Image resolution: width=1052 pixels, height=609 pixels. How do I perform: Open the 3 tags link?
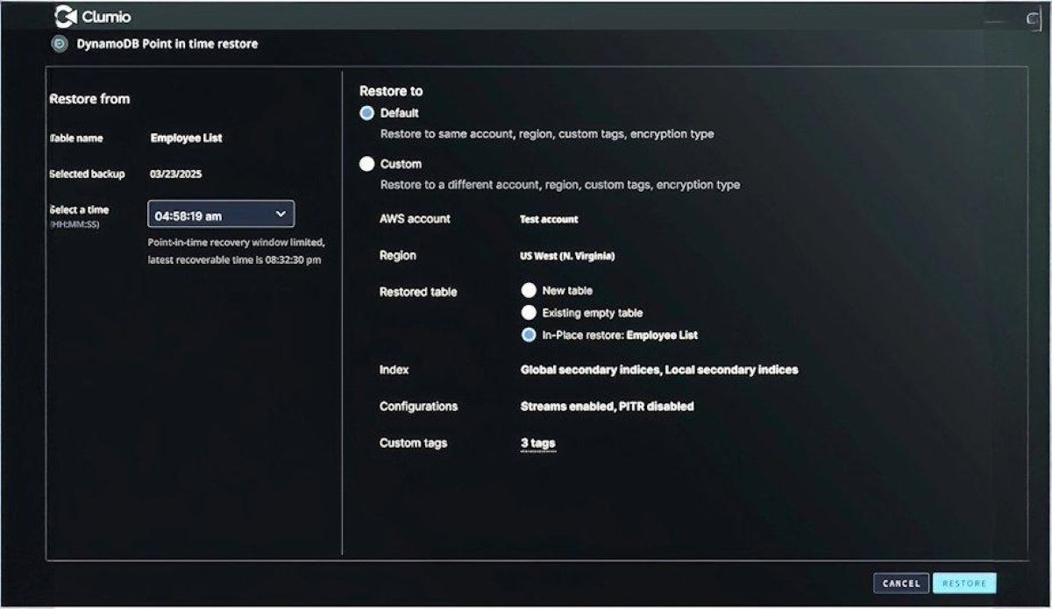pos(537,443)
